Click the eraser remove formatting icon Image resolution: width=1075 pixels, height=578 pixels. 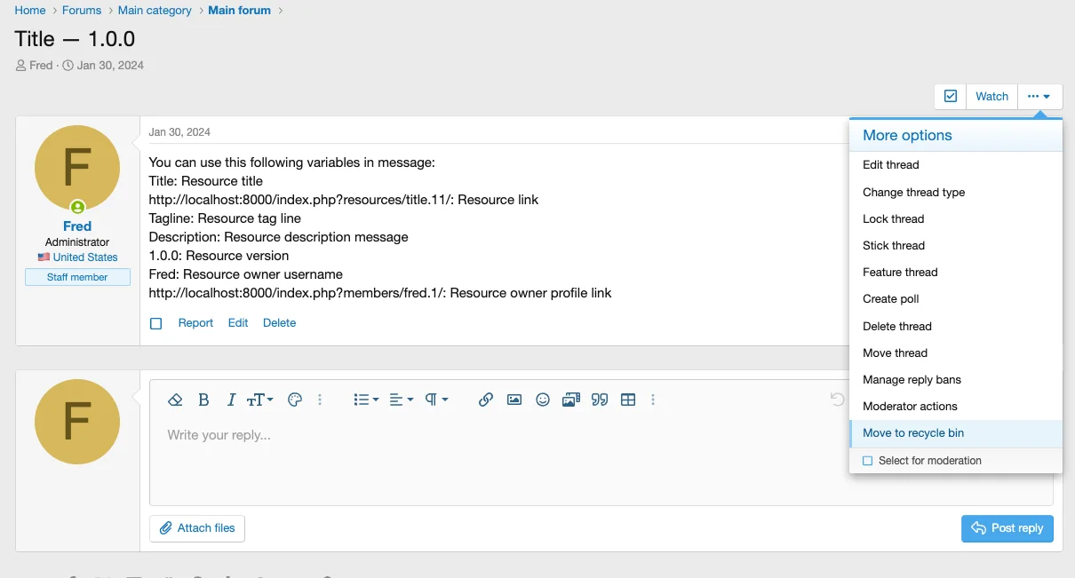(175, 400)
